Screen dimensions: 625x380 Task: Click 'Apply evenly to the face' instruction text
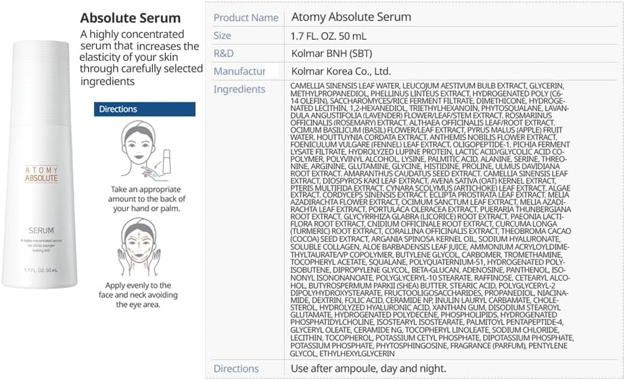[138, 295]
